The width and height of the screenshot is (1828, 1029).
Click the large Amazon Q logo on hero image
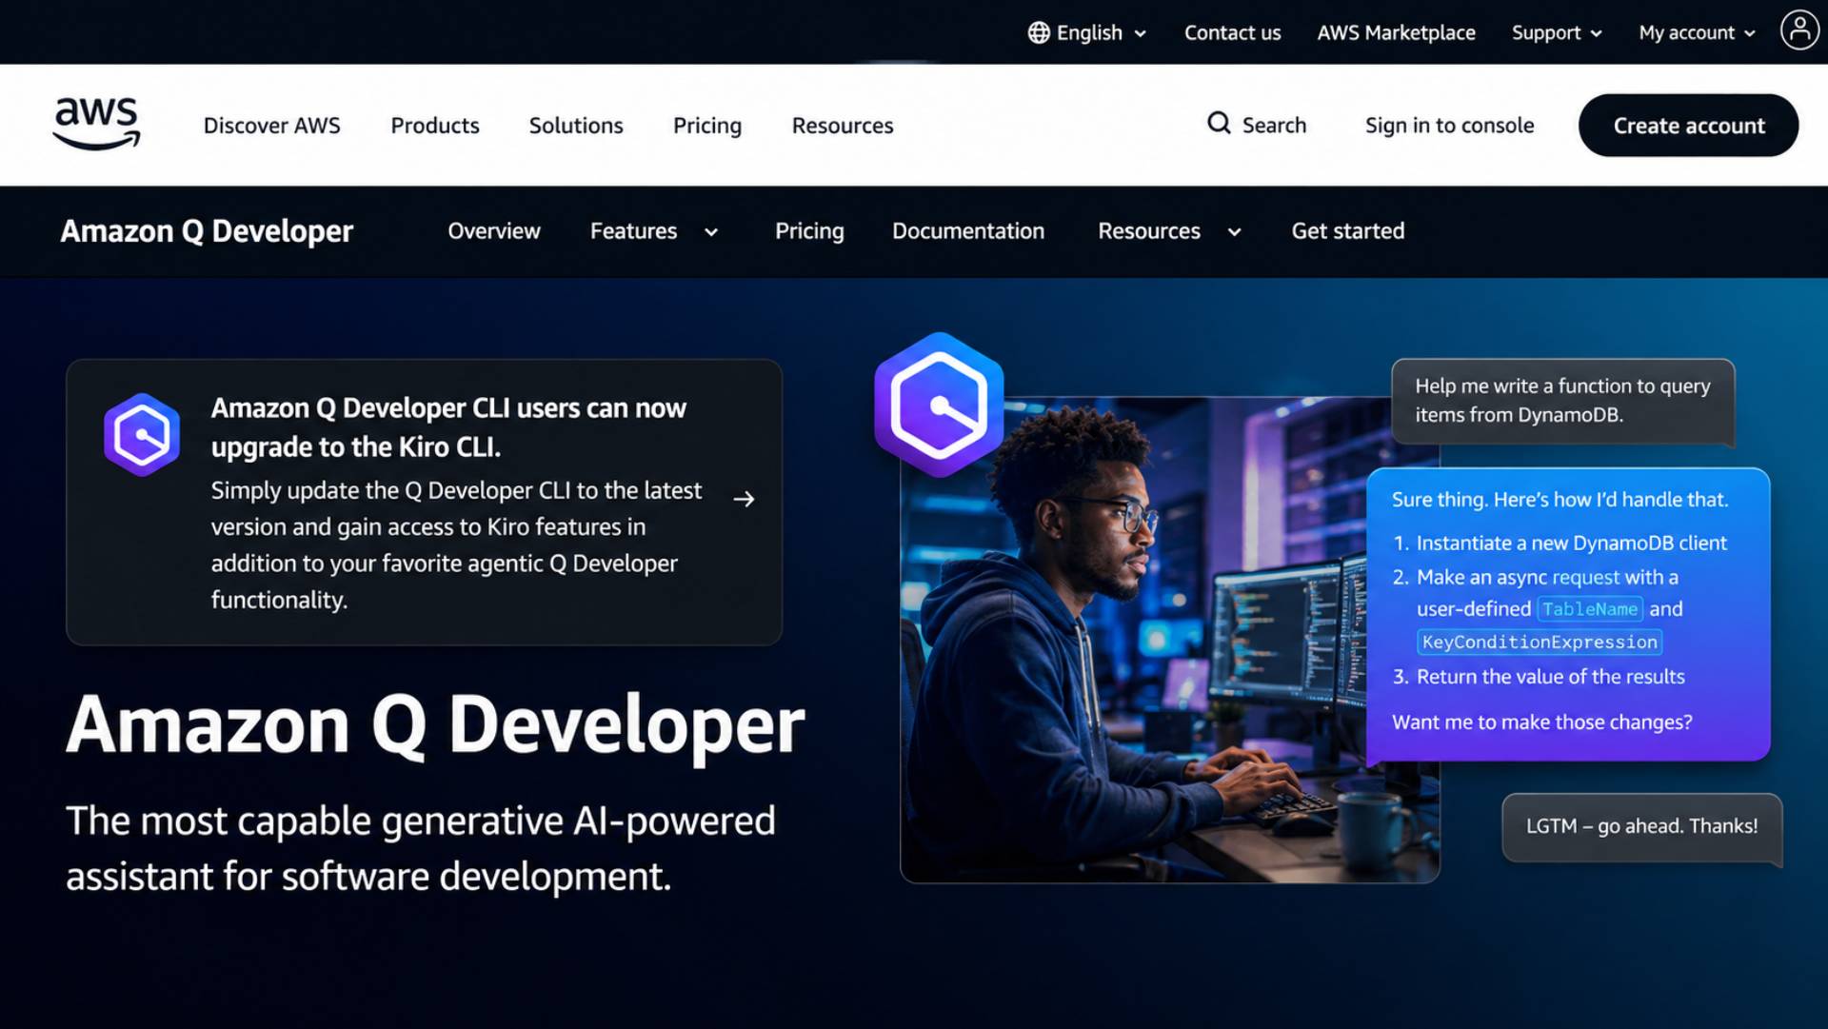click(x=939, y=405)
